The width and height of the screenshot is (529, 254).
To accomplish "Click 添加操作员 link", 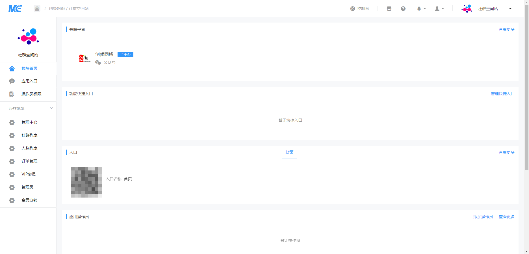I will pos(483,217).
